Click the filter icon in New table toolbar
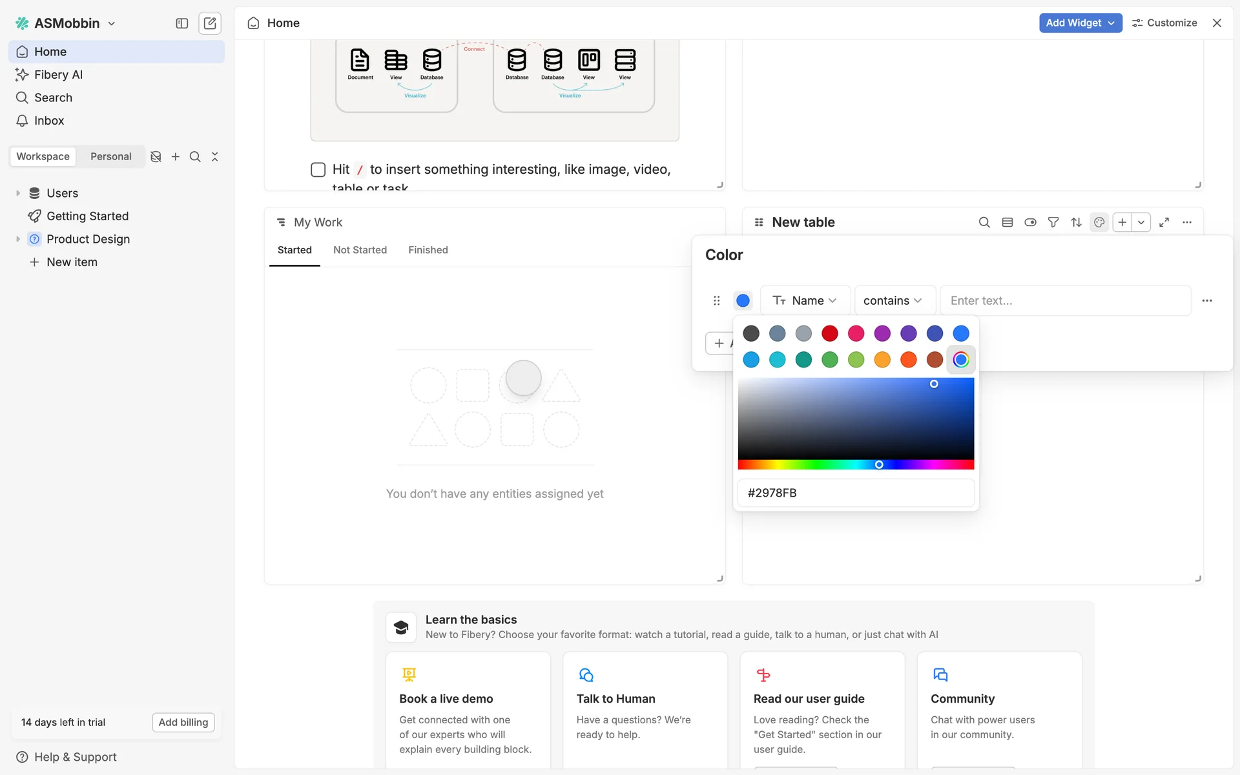Screen dimensions: 1240x775 (1053, 222)
